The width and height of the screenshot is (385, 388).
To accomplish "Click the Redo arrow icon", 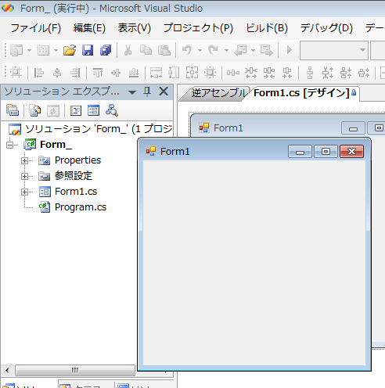I will 213,49.
